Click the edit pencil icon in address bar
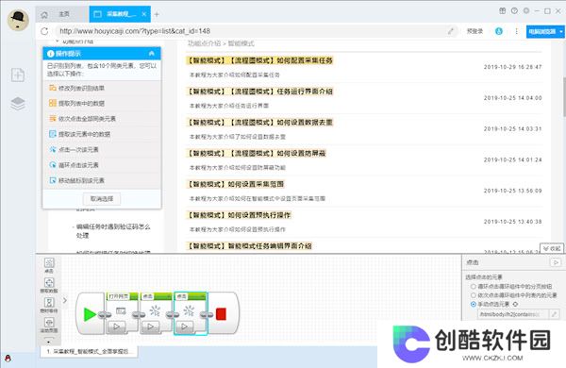 click(451, 31)
